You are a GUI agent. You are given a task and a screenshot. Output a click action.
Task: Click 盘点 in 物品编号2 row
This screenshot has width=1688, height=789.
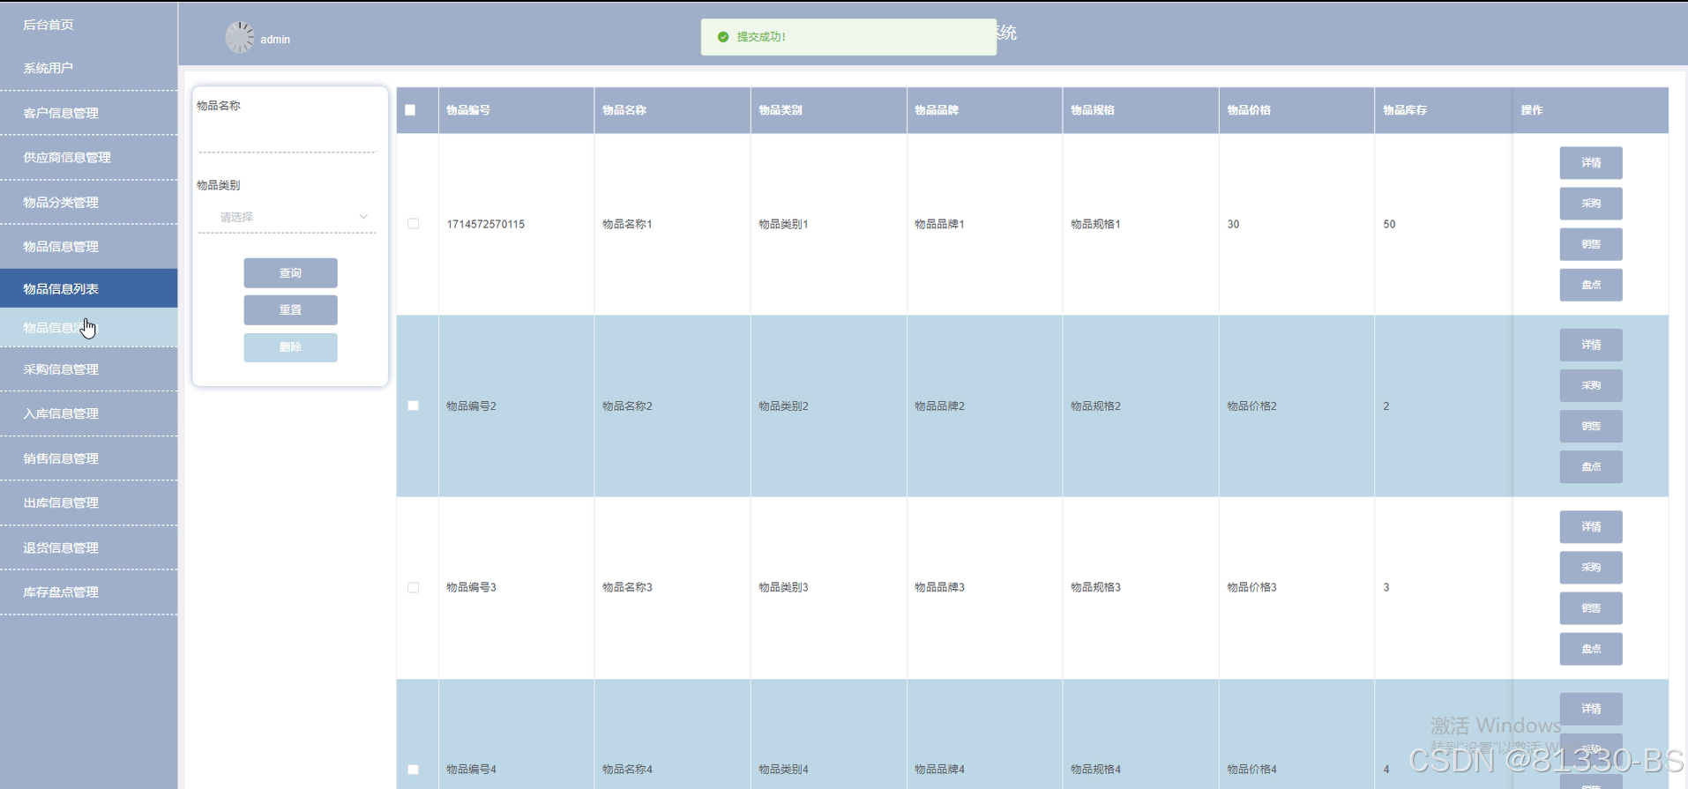click(1590, 466)
